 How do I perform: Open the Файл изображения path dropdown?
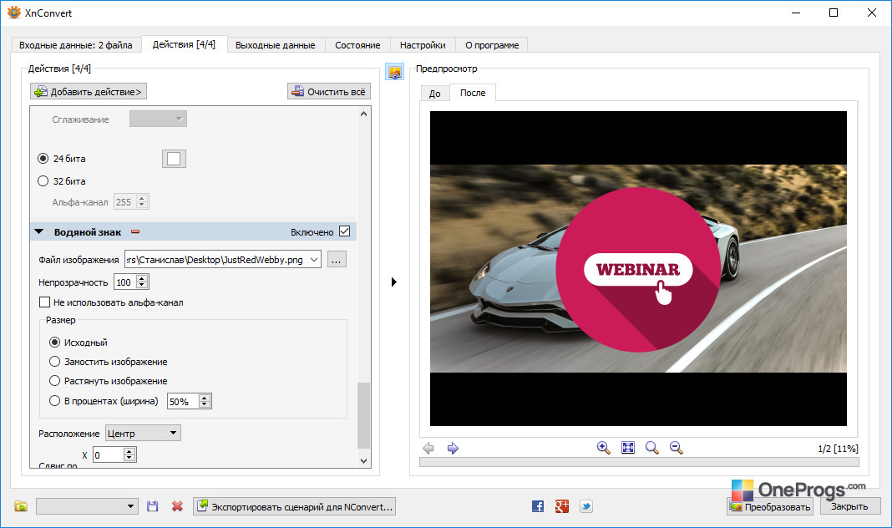pyautogui.click(x=313, y=260)
